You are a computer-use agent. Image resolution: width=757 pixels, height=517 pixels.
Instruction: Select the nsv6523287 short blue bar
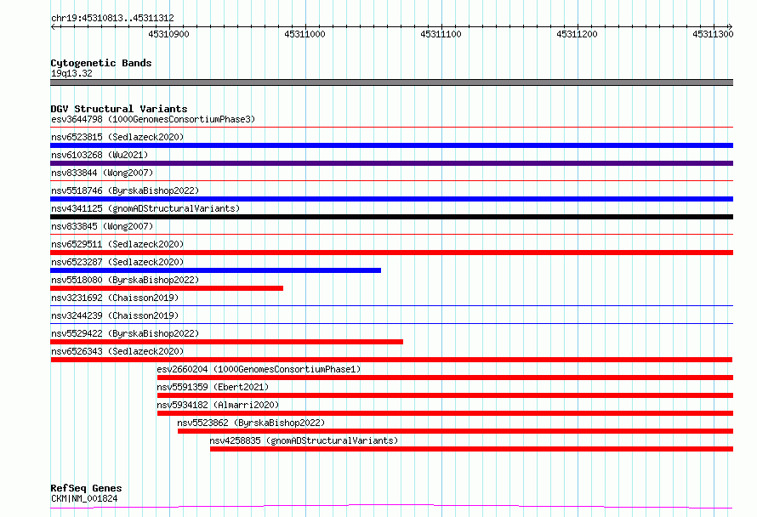pos(216,270)
